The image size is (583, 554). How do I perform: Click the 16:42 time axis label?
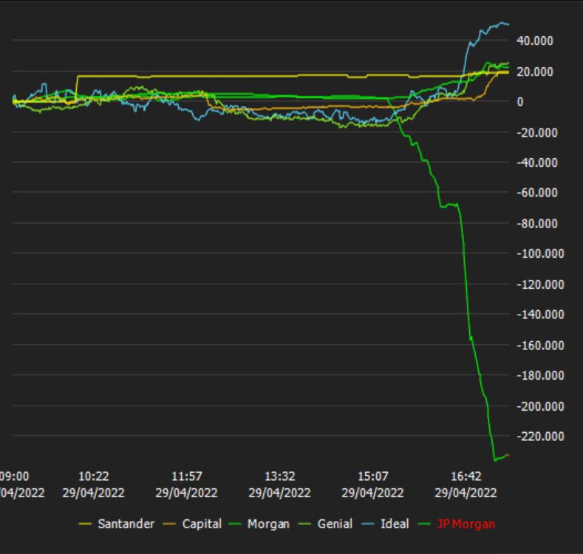[x=466, y=476]
